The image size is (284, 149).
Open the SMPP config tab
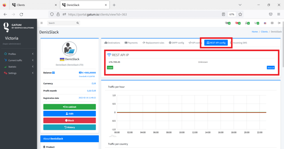[x=176, y=43]
